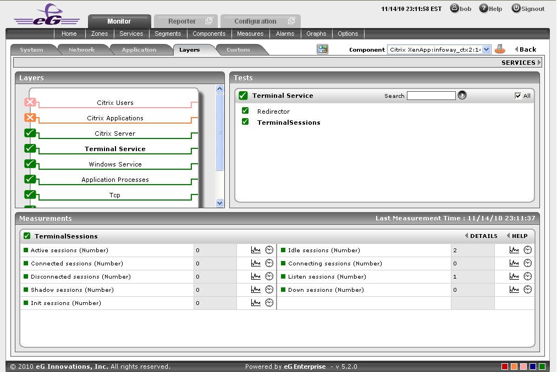Click Application Processes layer green status icon

coord(30,179)
